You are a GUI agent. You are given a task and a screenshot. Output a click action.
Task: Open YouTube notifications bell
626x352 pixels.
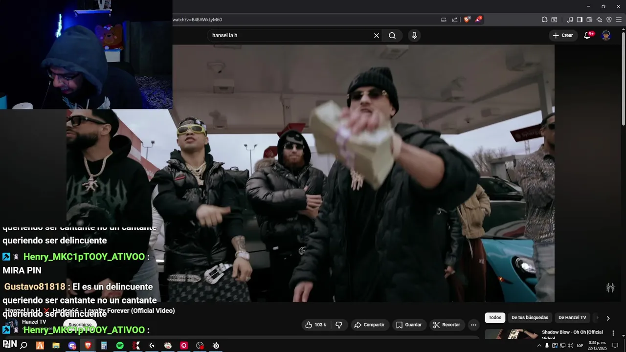588,35
